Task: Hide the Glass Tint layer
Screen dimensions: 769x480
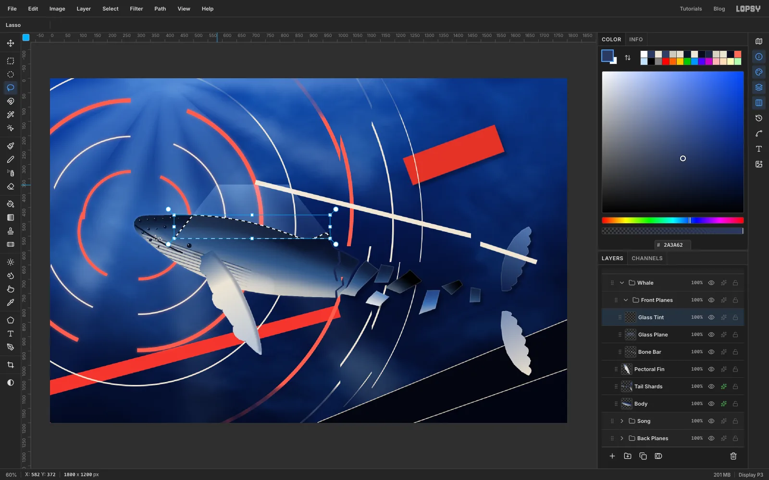Action: (711, 317)
